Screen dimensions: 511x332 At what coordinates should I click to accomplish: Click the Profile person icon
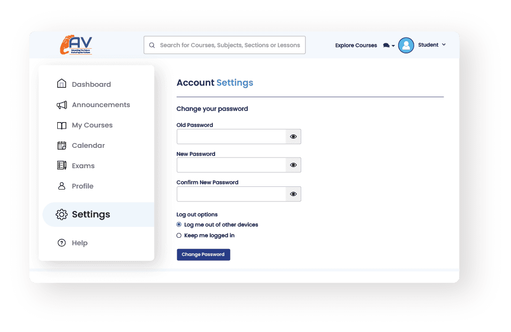[x=62, y=186]
